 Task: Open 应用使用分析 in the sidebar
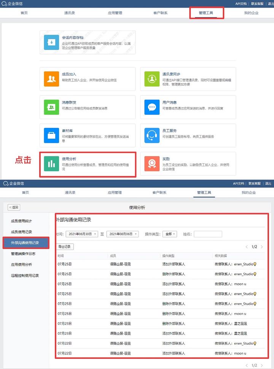[x=21, y=264]
